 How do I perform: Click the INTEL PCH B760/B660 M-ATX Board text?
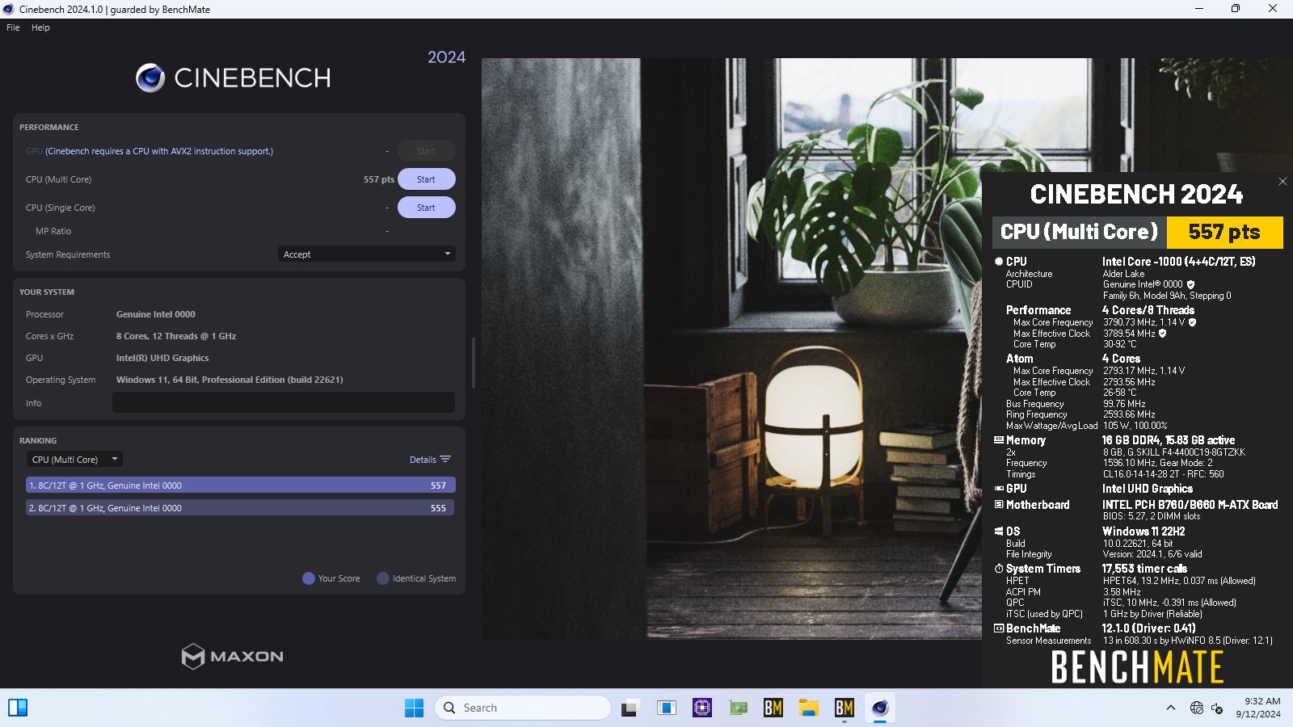(1190, 505)
